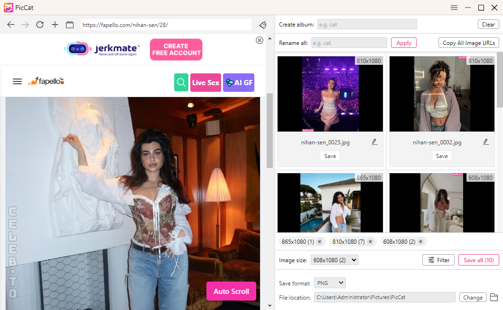Start Auto Scroll
Screen dimensions: 503x310
tap(231, 291)
